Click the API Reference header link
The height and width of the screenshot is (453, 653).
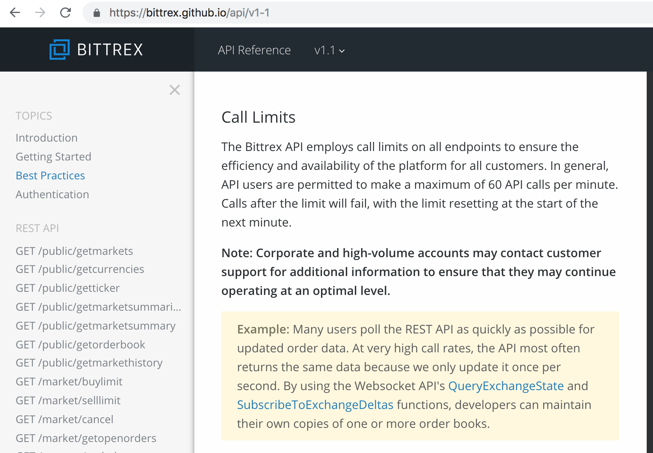[x=254, y=50]
